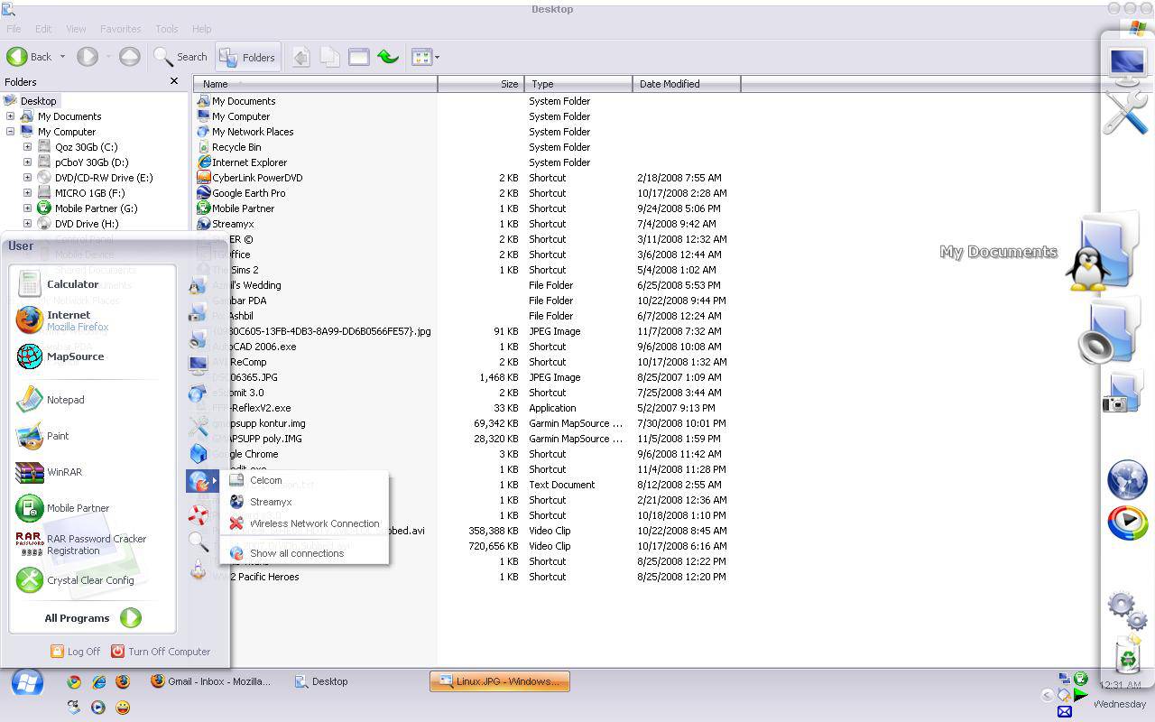
Task: Select Celcom connection
Action: click(265, 480)
